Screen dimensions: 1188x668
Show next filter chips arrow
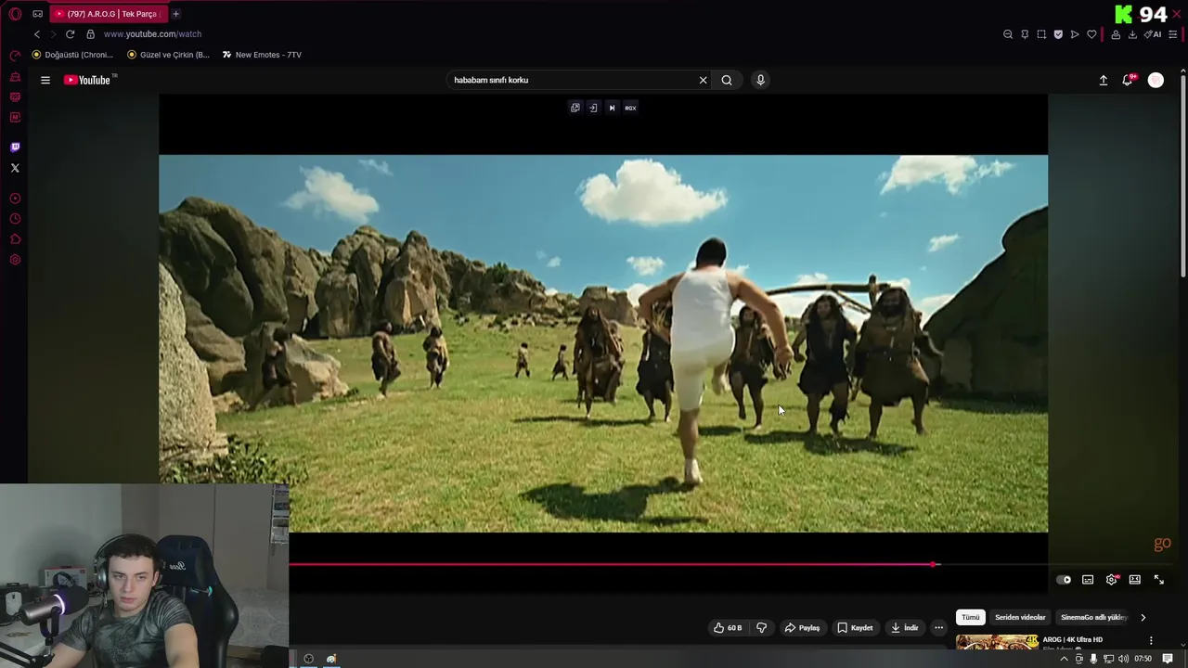pos(1143,617)
